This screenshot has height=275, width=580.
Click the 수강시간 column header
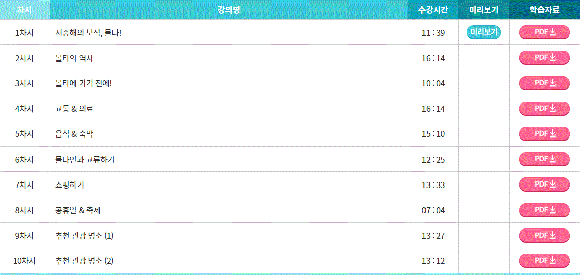tap(433, 10)
